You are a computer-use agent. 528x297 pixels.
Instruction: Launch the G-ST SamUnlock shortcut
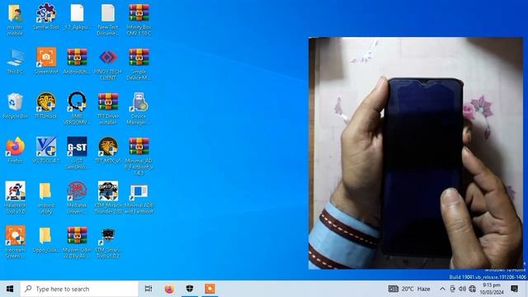77,153
